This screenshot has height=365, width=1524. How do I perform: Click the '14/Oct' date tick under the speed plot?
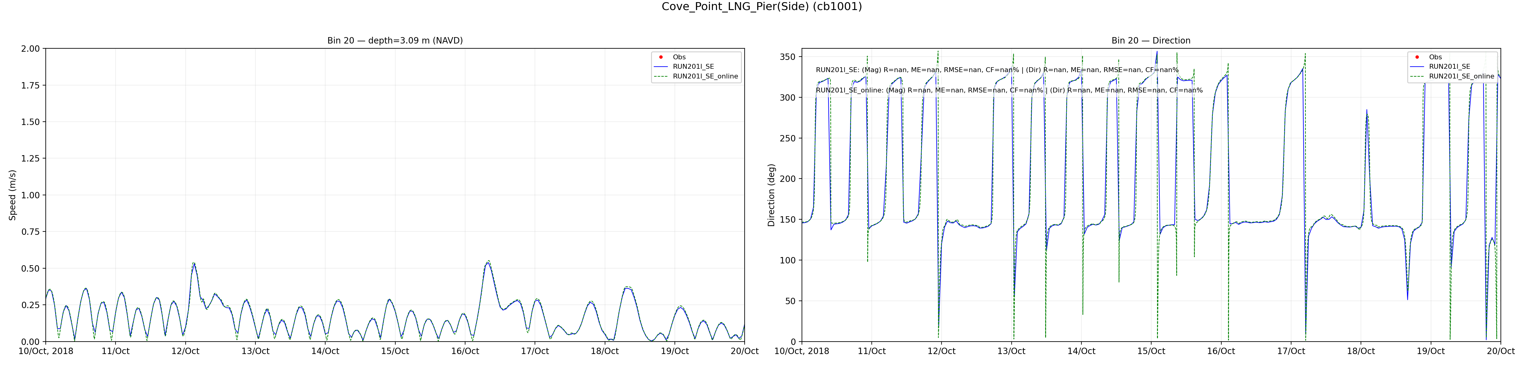[326, 351]
